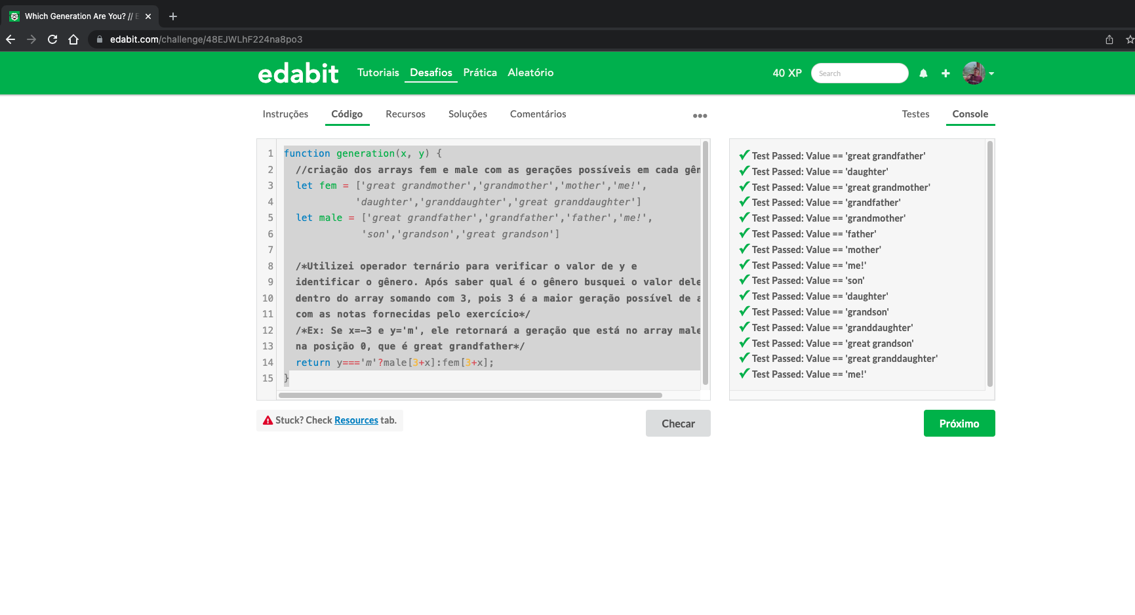Viewport: 1135px width, 615px height.
Task: Click the edabit logo
Action: [x=298, y=73]
